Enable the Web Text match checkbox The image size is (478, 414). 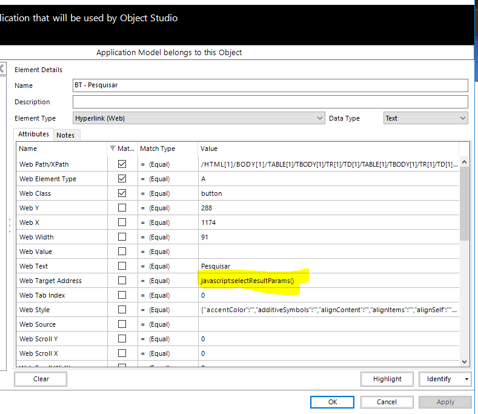tap(122, 266)
